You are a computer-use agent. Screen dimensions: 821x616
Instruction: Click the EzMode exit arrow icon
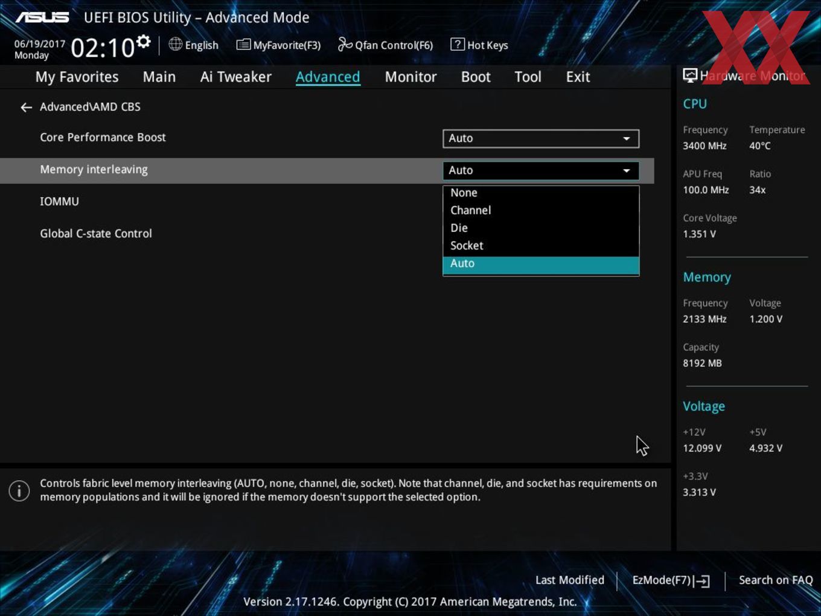[x=701, y=581]
